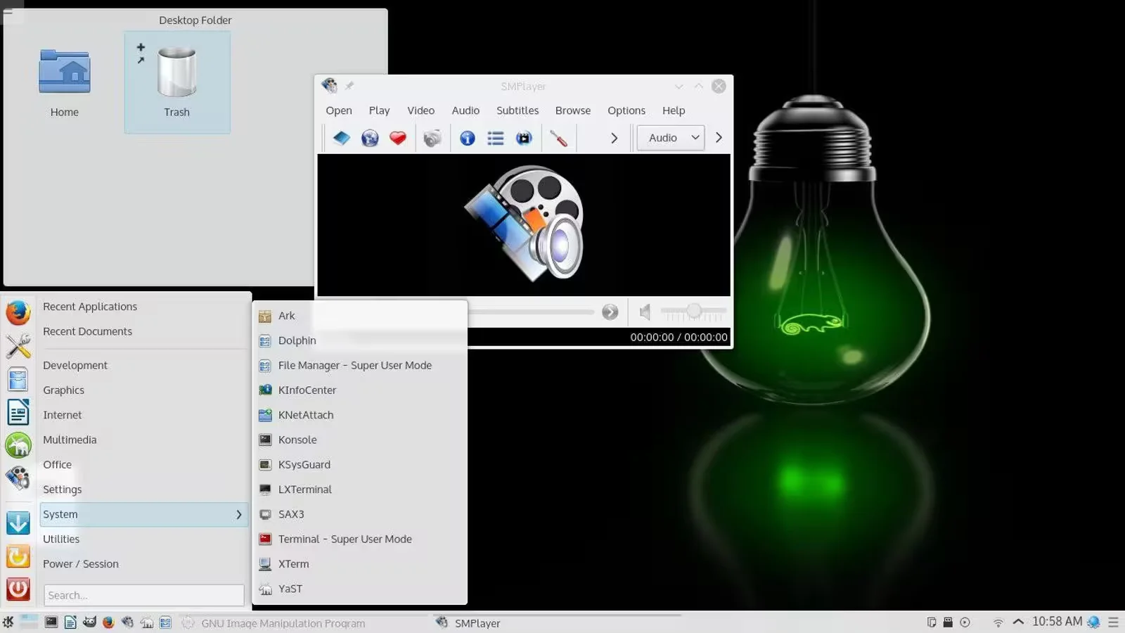Click the launcher Search field

(143, 595)
